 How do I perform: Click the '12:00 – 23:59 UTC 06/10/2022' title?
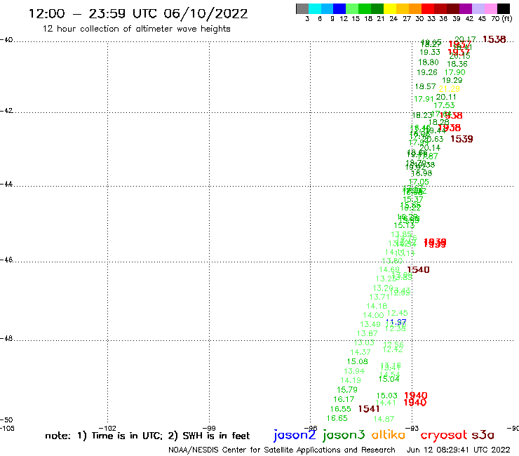coord(138,13)
